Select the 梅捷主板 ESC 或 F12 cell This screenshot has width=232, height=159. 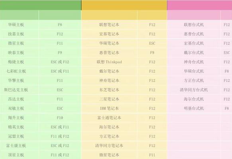(x=60, y=62)
